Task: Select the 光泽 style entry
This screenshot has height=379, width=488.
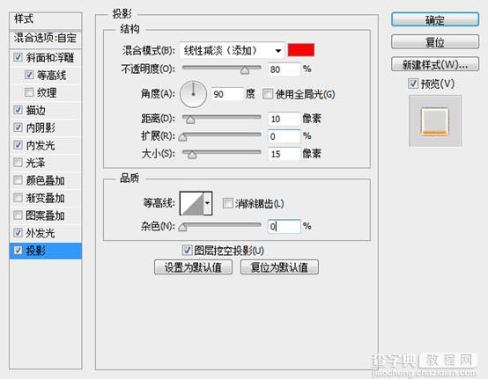Action: [36, 163]
